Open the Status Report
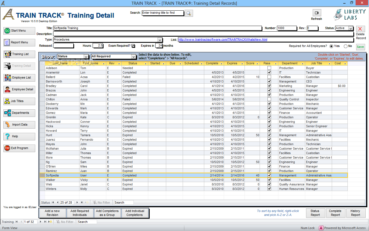 pyautogui.click(x=315, y=213)
